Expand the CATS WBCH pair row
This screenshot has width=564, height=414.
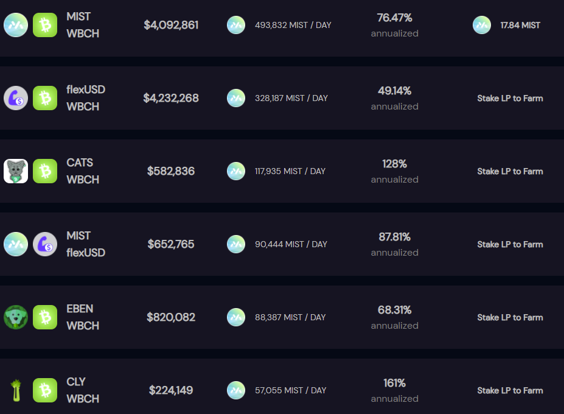pyautogui.click(x=282, y=171)
